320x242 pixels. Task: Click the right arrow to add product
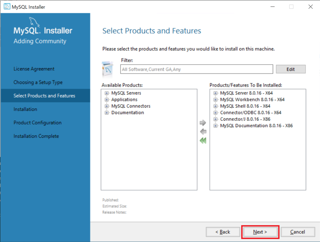click(203, 123)
